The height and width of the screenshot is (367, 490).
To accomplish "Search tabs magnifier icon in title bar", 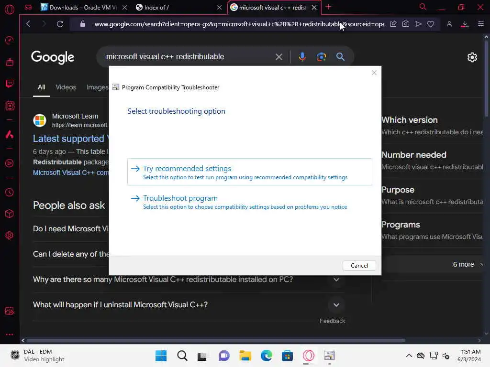I will (423, 7).
